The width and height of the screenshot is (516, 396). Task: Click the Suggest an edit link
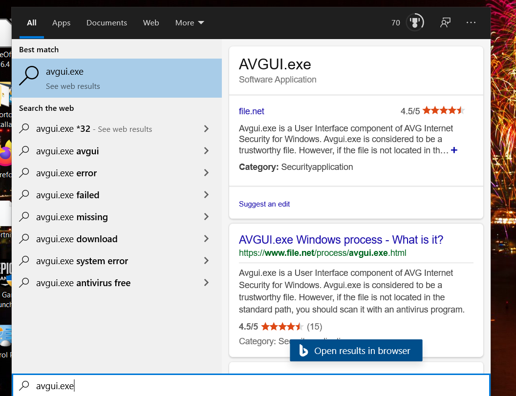click(x=264, y=204)
